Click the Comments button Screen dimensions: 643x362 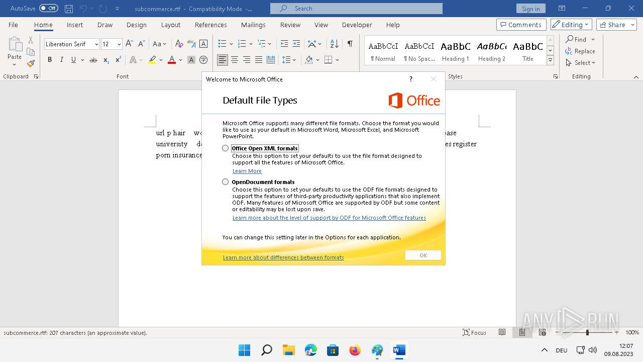click(521, 25)
